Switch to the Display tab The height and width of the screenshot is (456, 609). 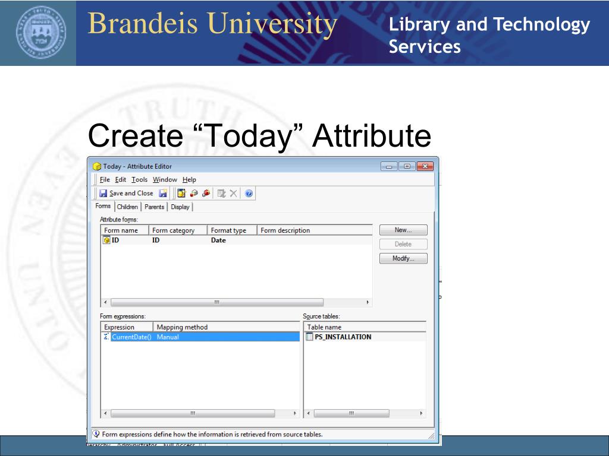coord(180,207)
